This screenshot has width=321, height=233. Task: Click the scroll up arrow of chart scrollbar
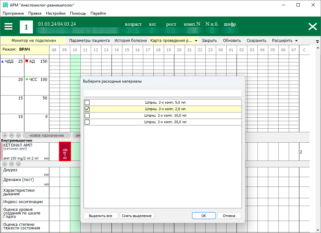[318, 48]
